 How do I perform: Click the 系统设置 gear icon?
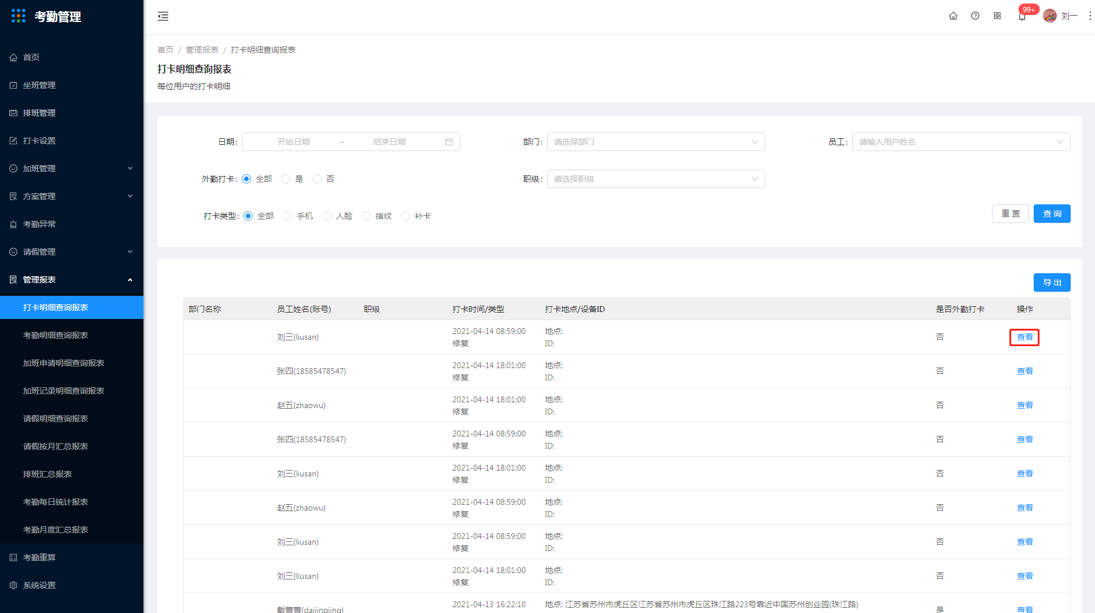pos(13,585)
